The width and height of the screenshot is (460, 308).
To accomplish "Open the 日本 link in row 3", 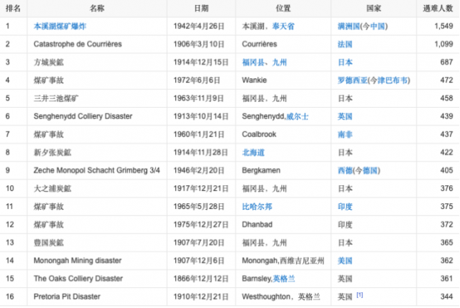I will (345, 62).
